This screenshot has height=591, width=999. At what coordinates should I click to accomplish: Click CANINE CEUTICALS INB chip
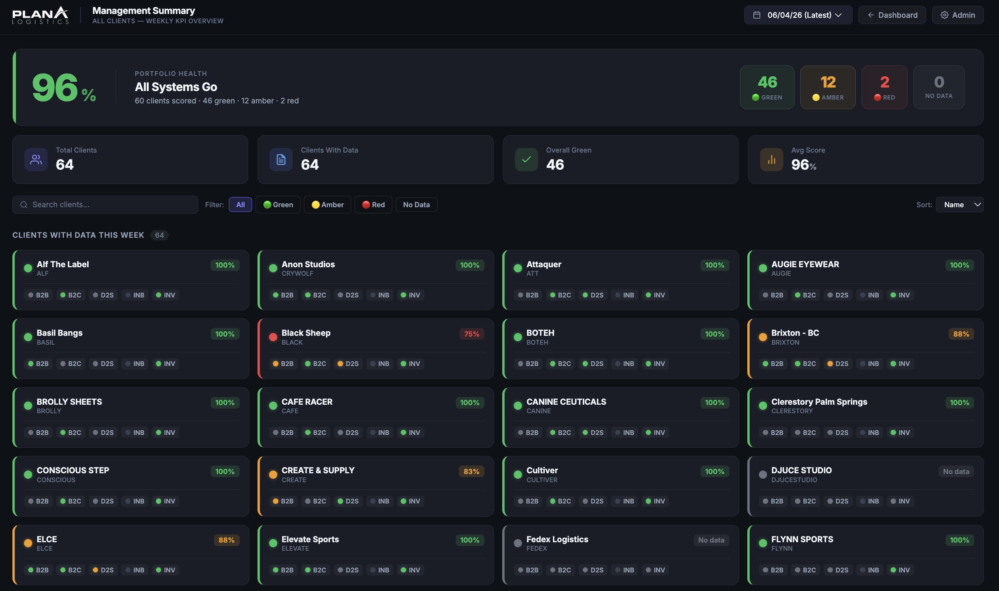[625, 433]
